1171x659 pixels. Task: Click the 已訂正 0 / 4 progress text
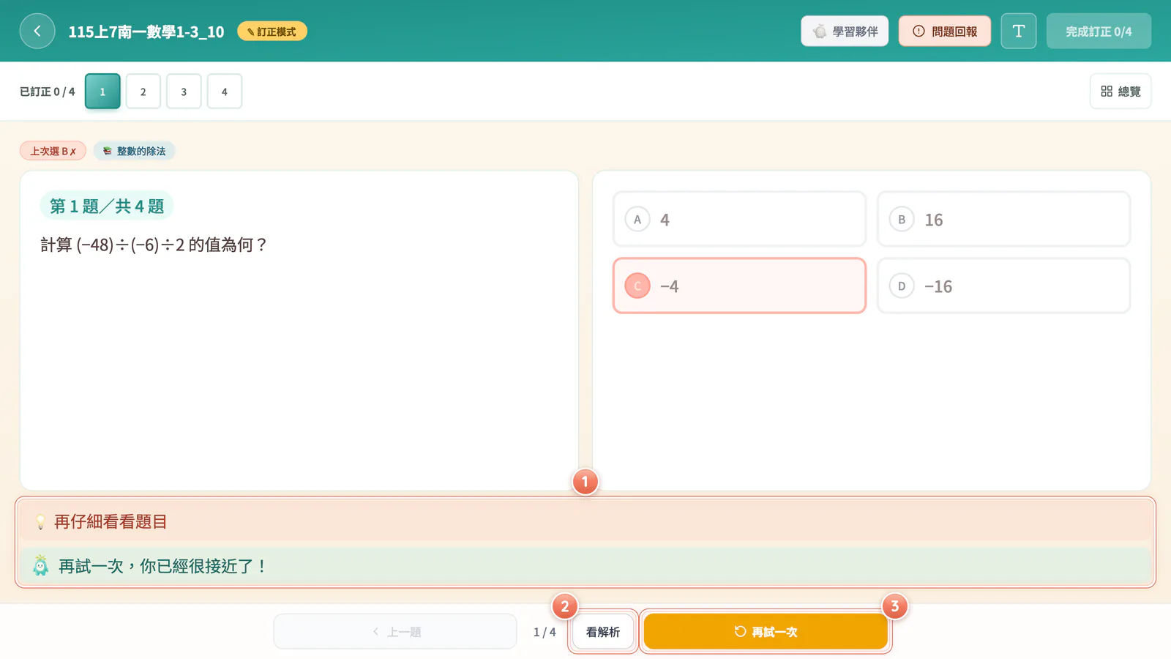(48, 92)
